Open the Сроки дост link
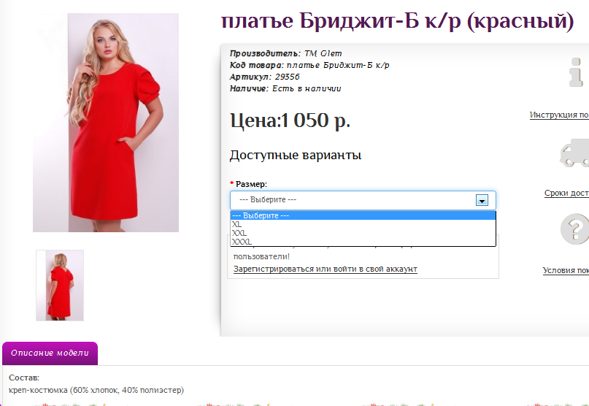The image size is (589, 406). pos(567,193)
